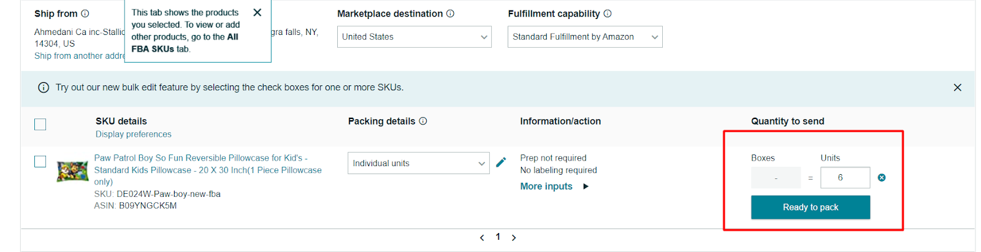
Task: Click the Marketplace destination info icon
Action: (x=450, y=13)
